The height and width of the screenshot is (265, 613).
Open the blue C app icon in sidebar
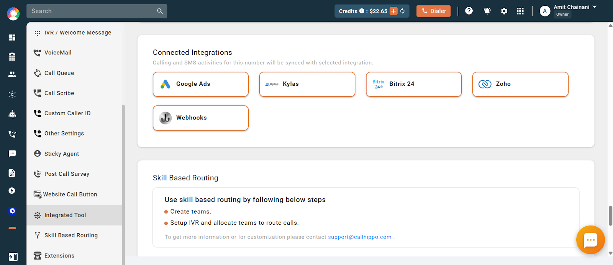coord(12,211)
